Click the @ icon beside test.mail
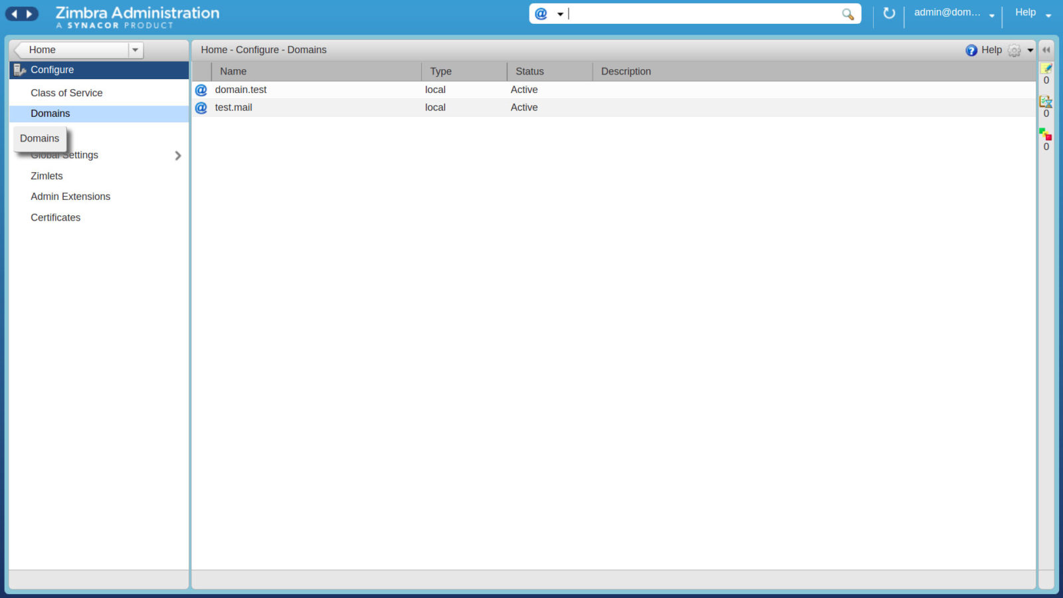This screenshot has height=598, width=1063. click(x=201, y=108)
